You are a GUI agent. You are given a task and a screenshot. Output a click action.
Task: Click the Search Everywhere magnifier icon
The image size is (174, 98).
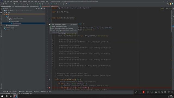coord(168,4)
